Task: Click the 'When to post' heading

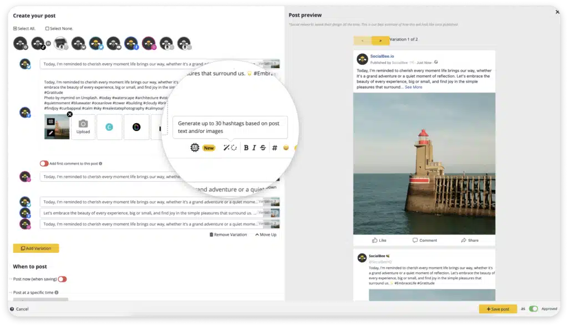Action: coord(30,266)
